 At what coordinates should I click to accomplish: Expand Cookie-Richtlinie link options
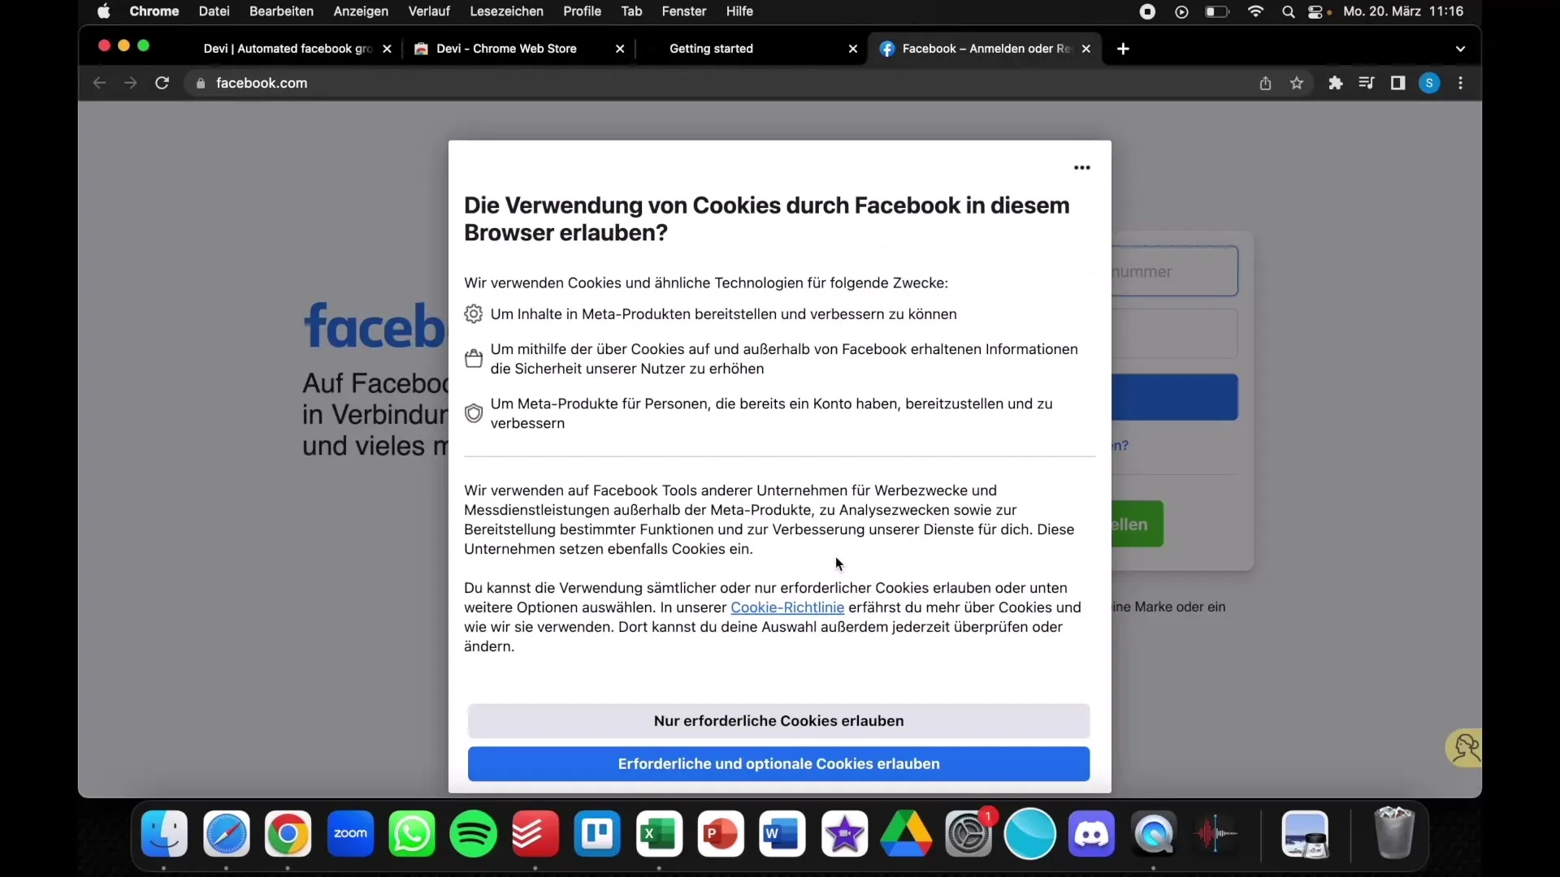tap(787, 607)
